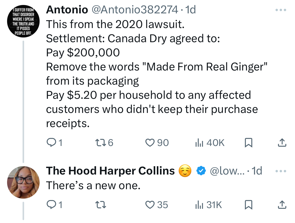The height and width of the screenshot is (223, 295).
Task: Like the tweet with 35 likes
Action: [150, 205]
